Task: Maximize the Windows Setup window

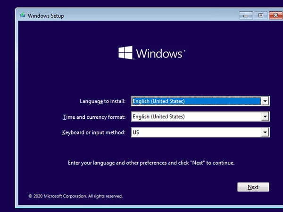Action: tap(261, 16)
